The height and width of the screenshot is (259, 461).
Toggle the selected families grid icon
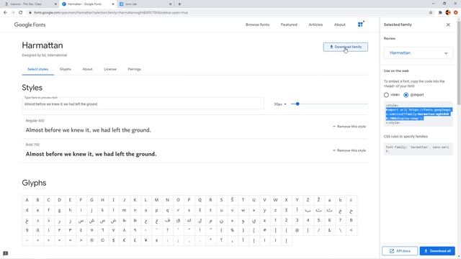(361, 24)
